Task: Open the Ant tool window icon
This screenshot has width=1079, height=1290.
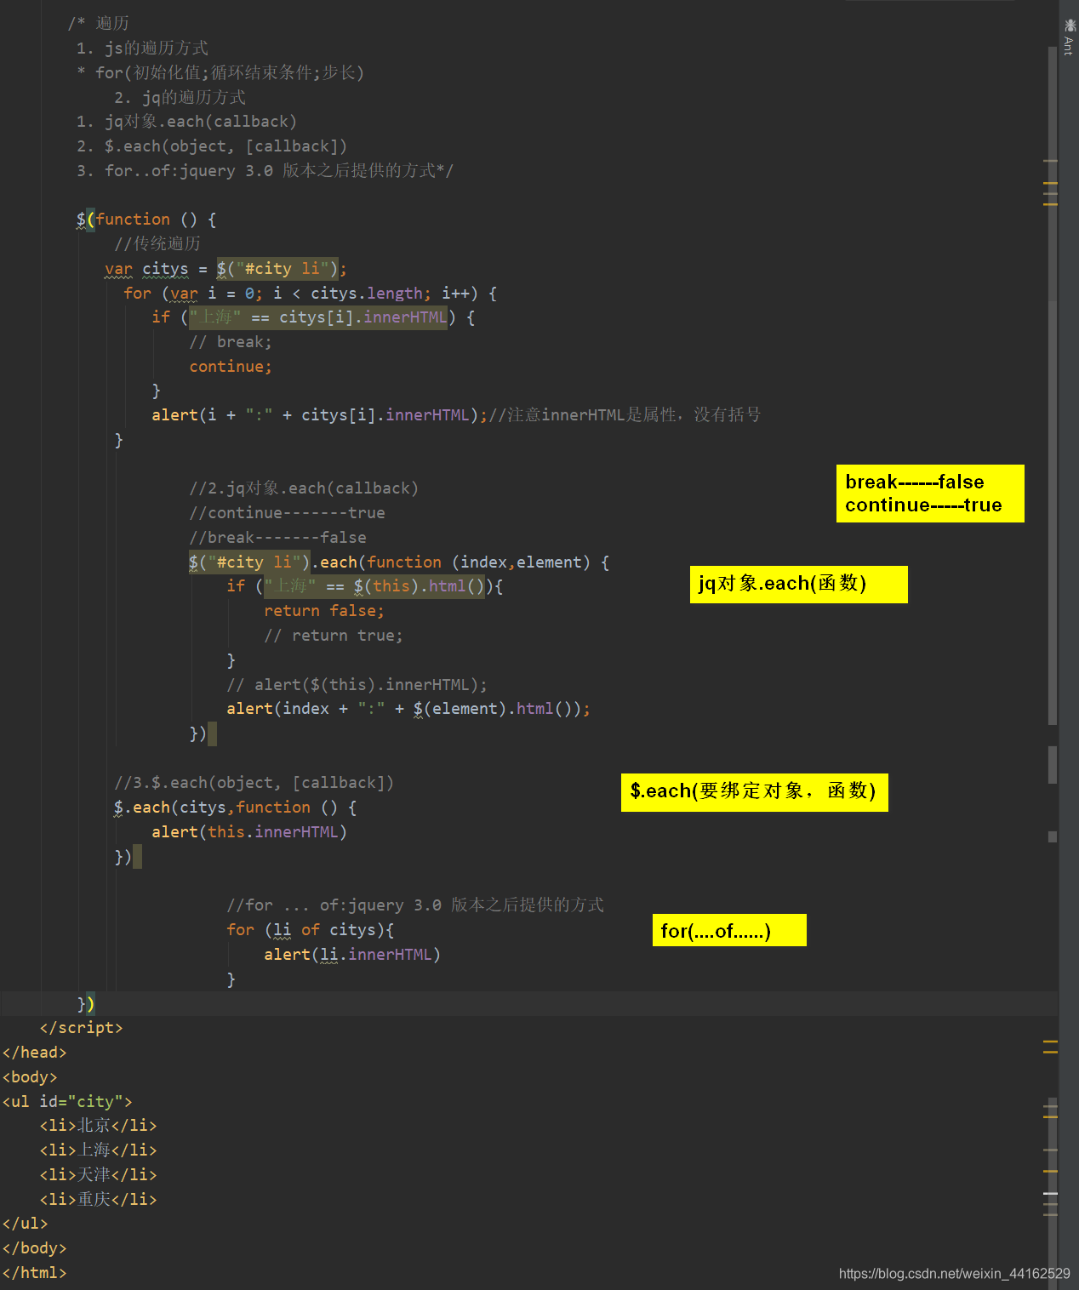Action: click(1069, 37)
